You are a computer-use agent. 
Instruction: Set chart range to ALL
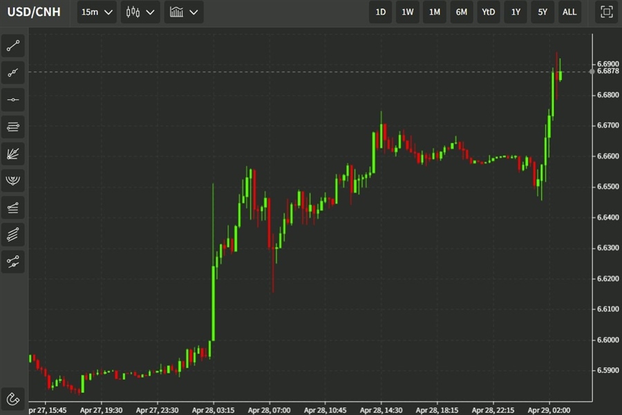click(569, 12)
